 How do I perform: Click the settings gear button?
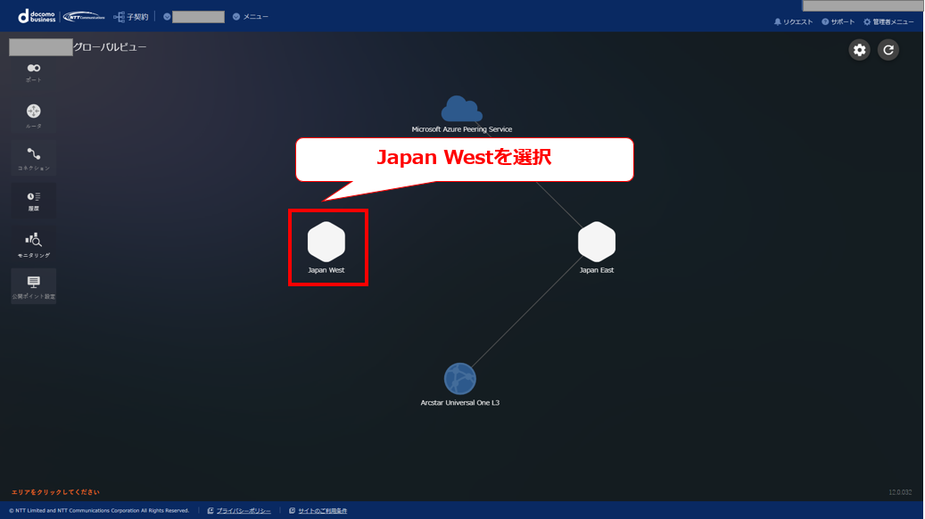pyautogui.click(x=860, y=50)
